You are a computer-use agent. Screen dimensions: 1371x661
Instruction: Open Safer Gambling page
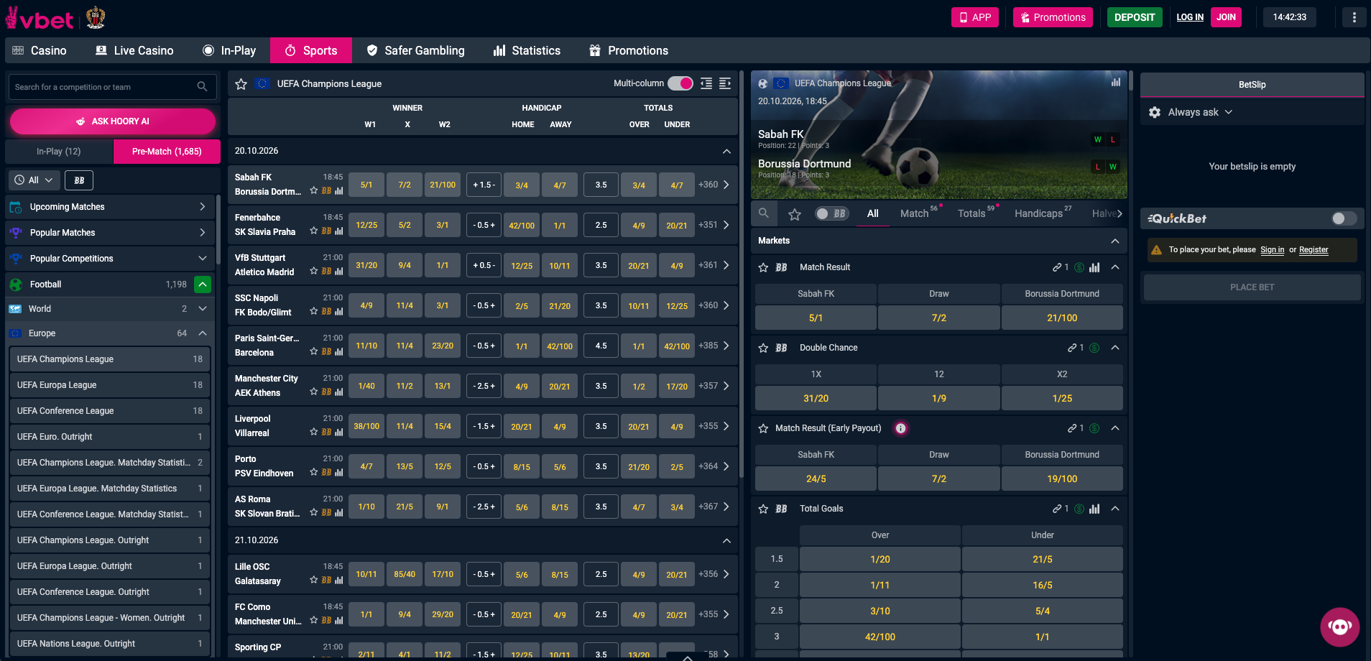pos(415,50)
